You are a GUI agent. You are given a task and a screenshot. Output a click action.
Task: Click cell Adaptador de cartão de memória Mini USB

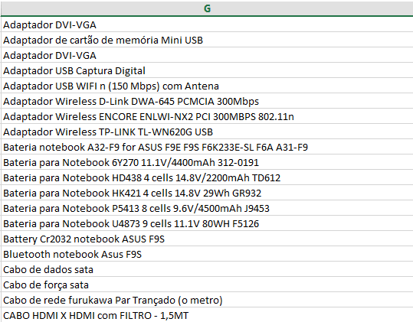[x=207, y=40]
